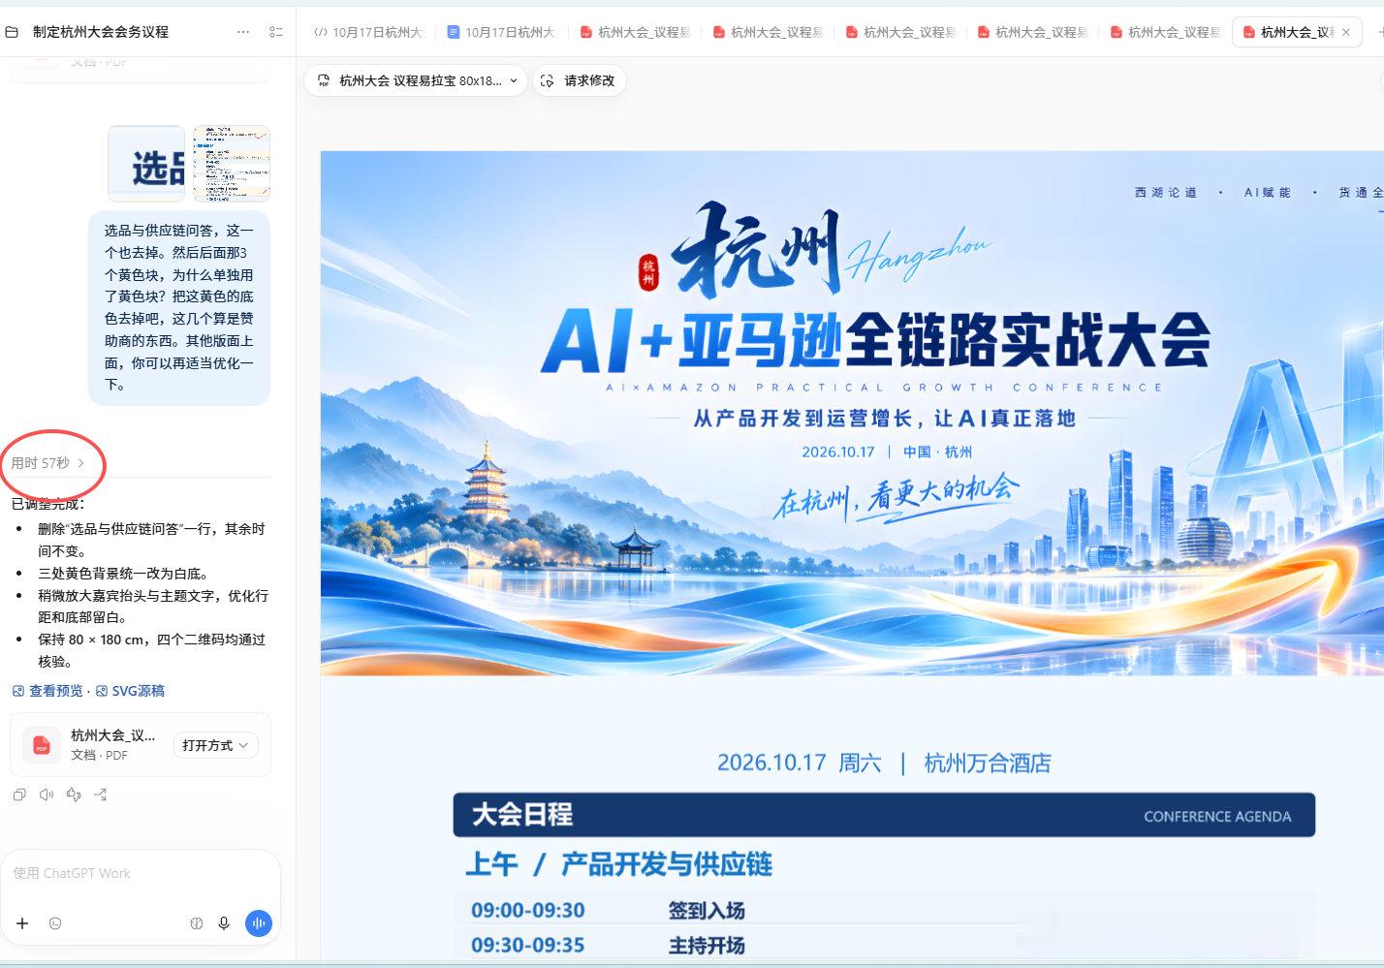Click the user message about 选品与供应链问答
The image size is (1384, 968).
[x=179, y=308]
